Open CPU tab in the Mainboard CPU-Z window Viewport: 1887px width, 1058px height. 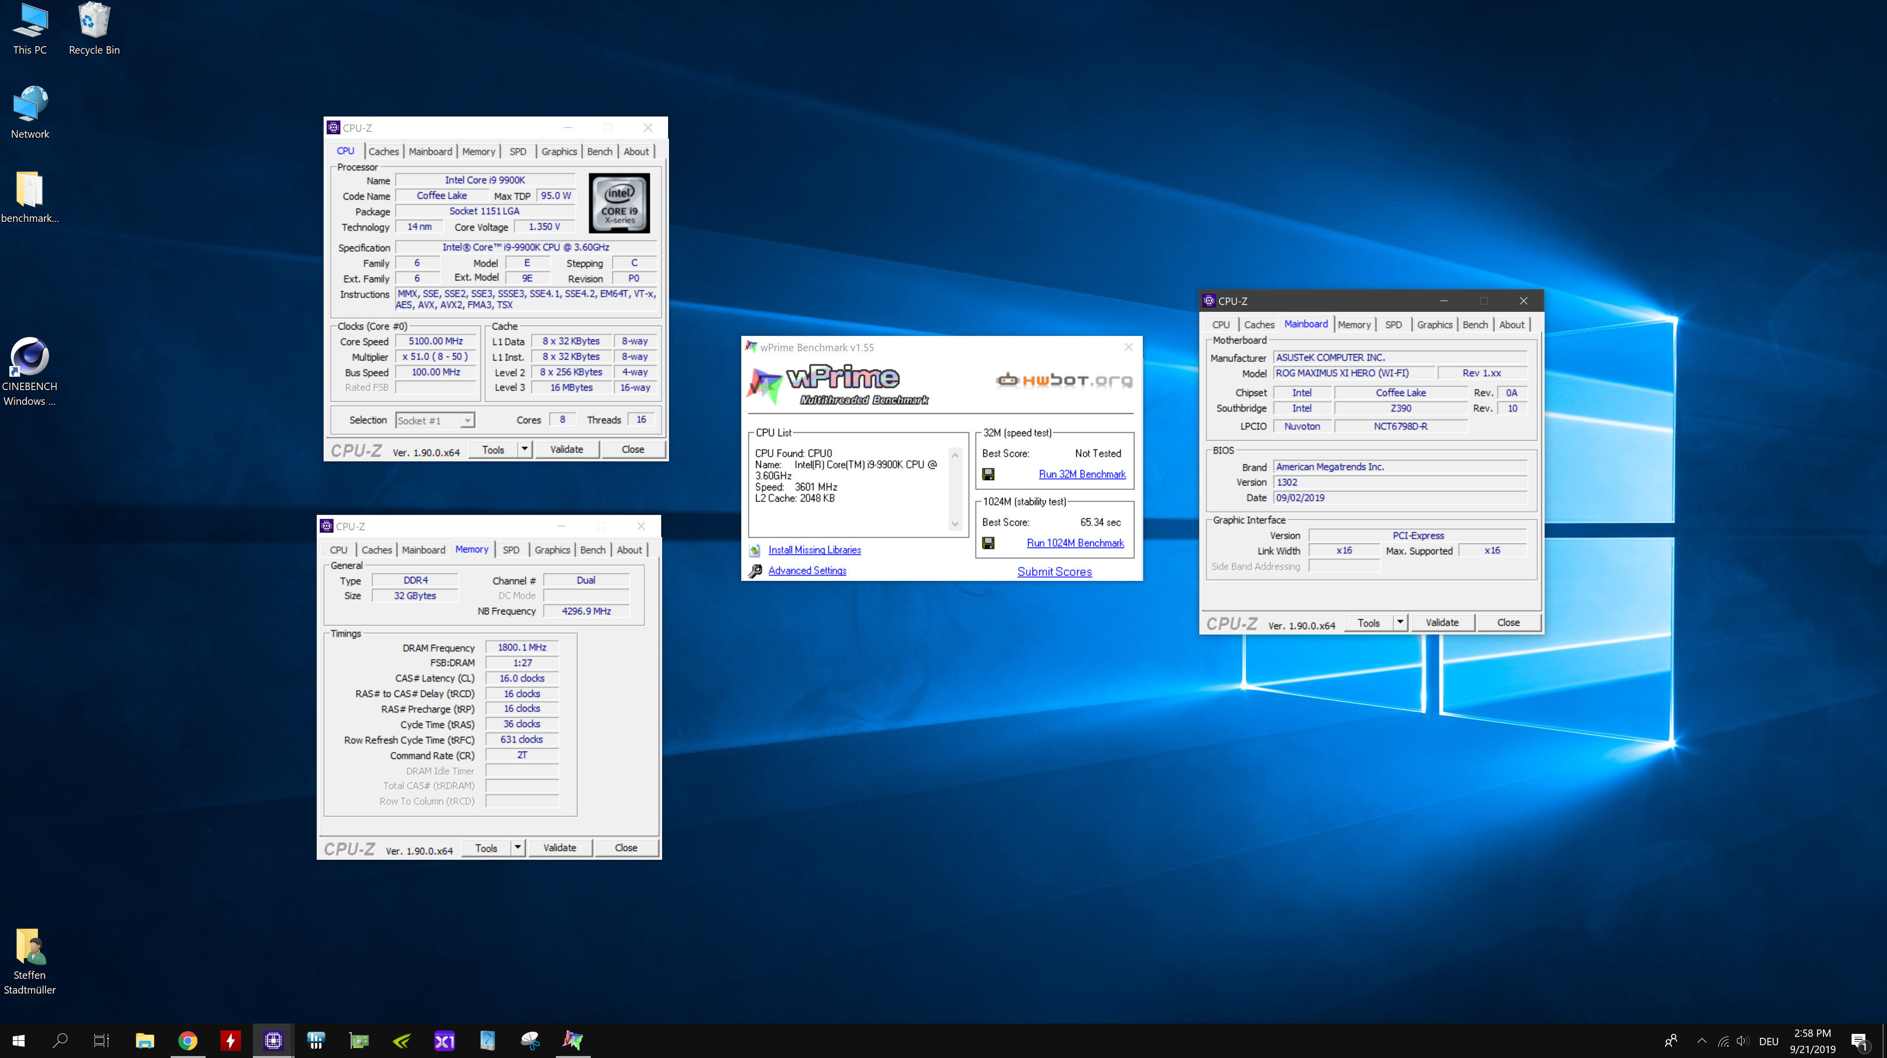coord(1220,325)
